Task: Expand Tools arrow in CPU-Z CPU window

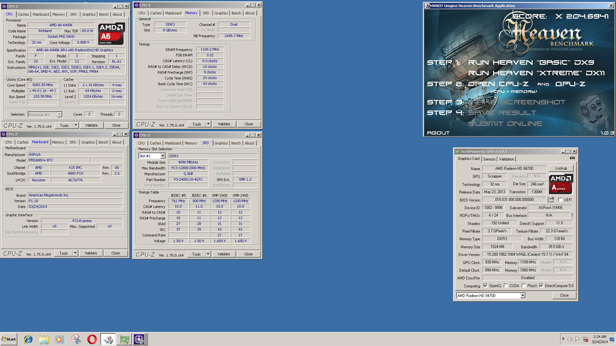Action: (x=76, y=125)
